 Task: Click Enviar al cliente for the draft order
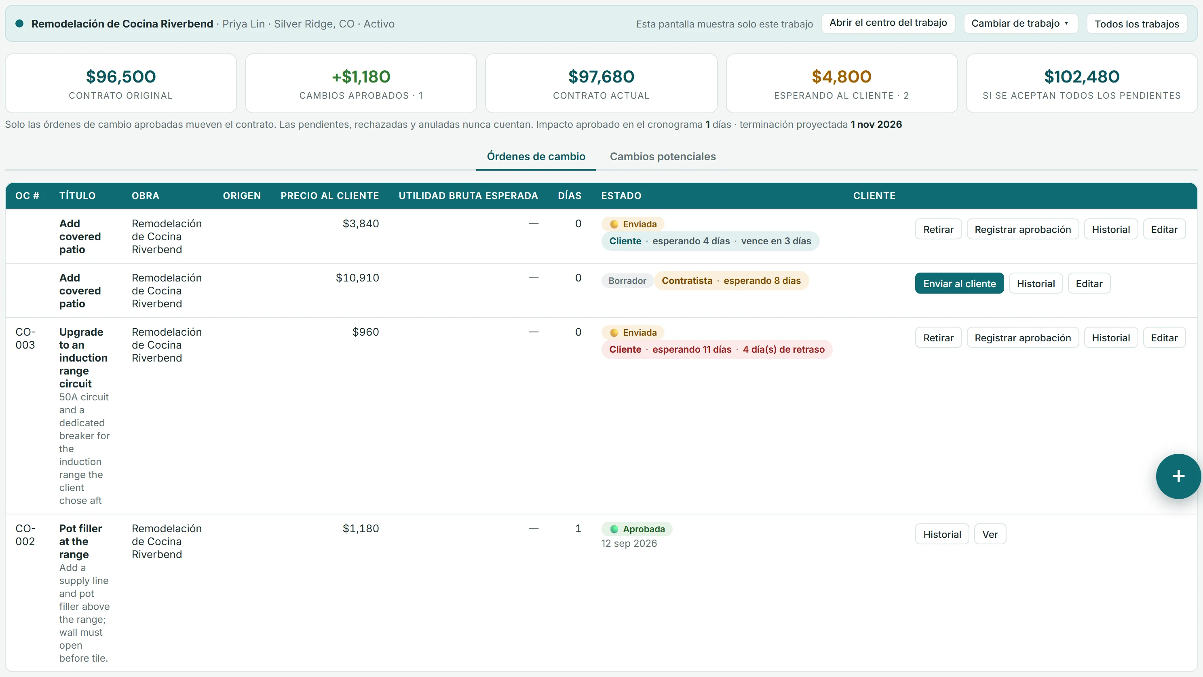959,283
